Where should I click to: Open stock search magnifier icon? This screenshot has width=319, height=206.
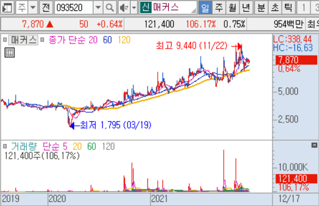(x=110, y=7)
